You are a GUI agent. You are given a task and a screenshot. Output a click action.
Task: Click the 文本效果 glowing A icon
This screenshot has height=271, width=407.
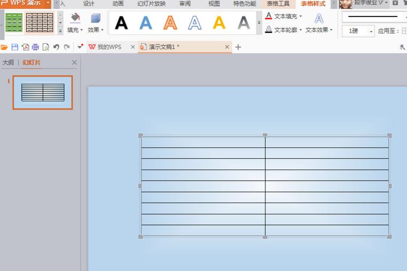click(x=319, y=18)
